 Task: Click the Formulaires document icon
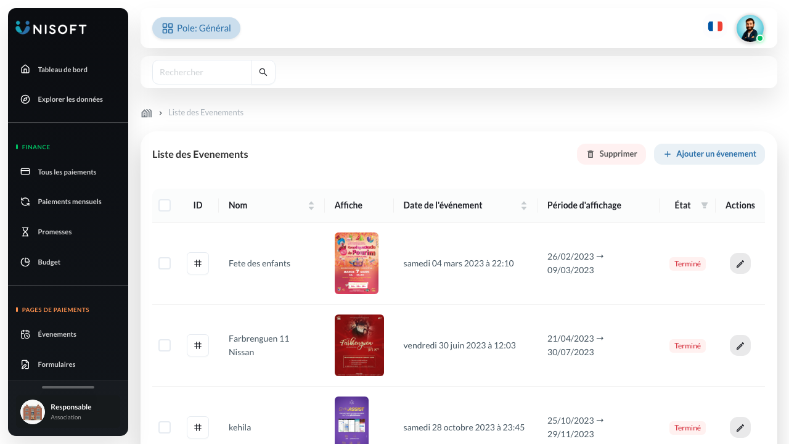click(x=25, y=364)
